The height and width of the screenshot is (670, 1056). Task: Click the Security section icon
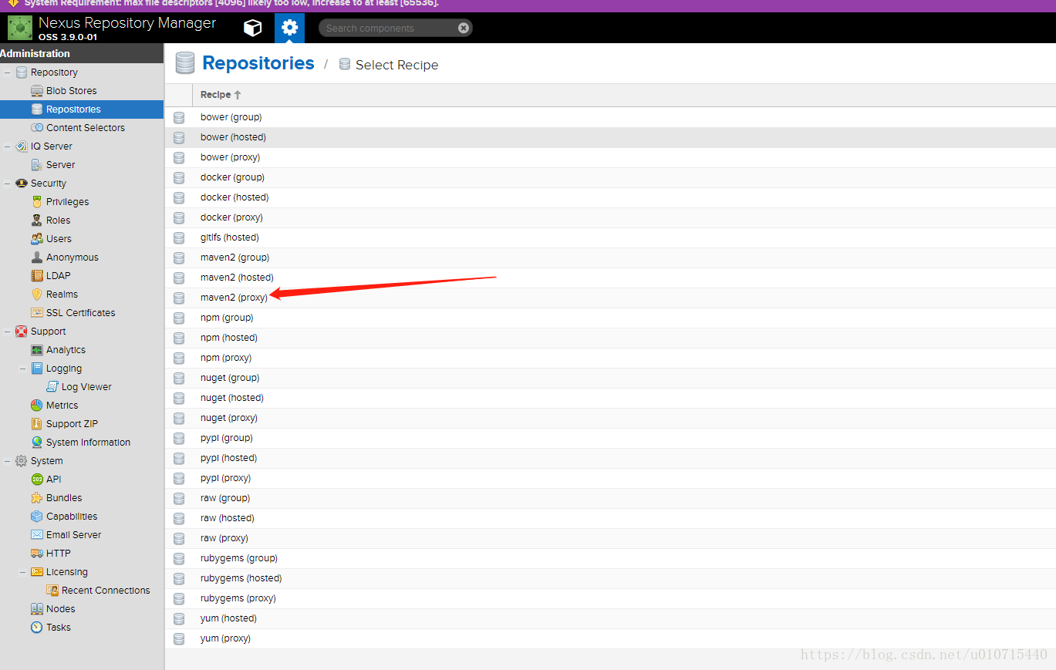pos(21,183)
